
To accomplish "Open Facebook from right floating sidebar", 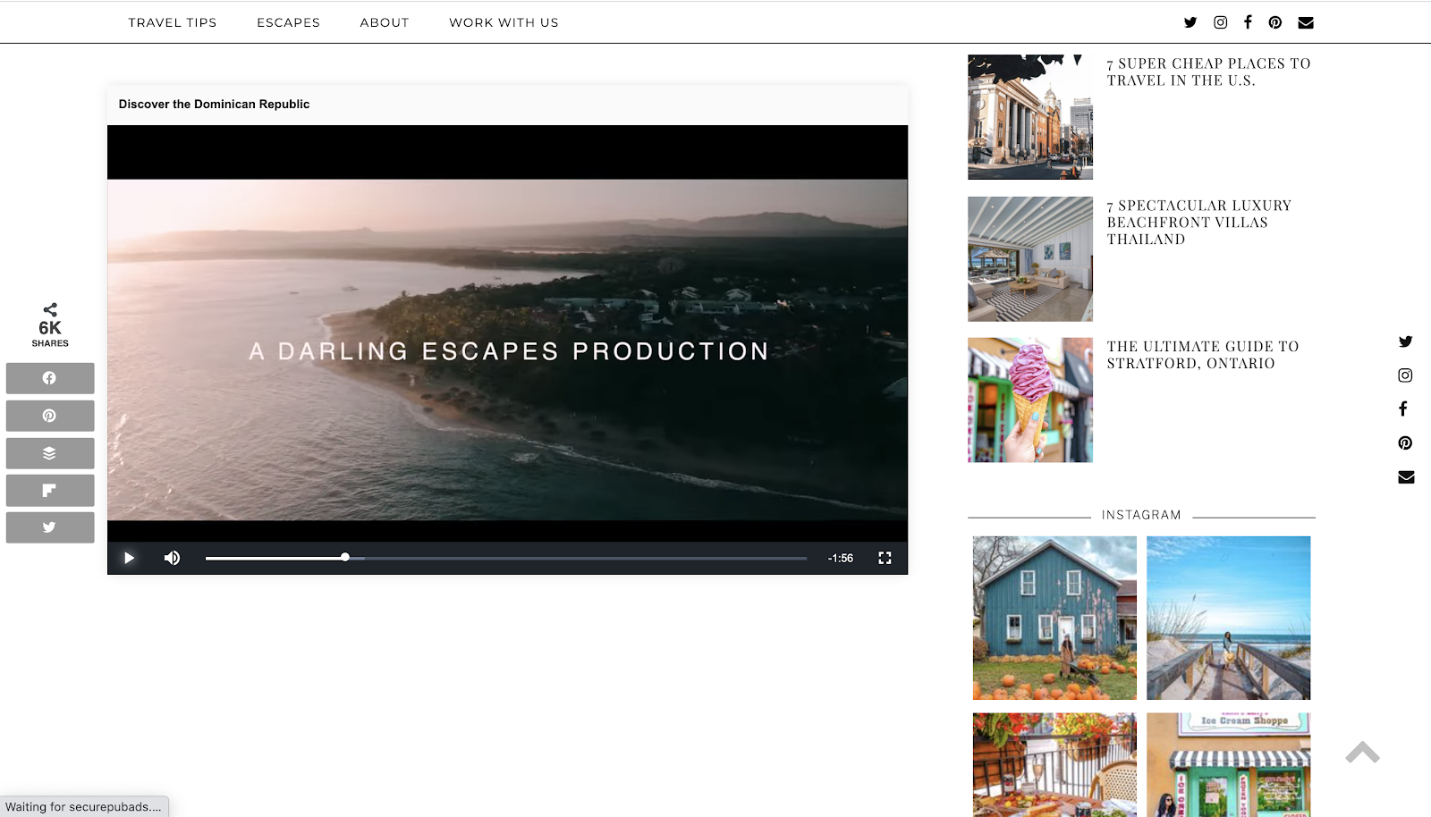I will coord(1403,408).
